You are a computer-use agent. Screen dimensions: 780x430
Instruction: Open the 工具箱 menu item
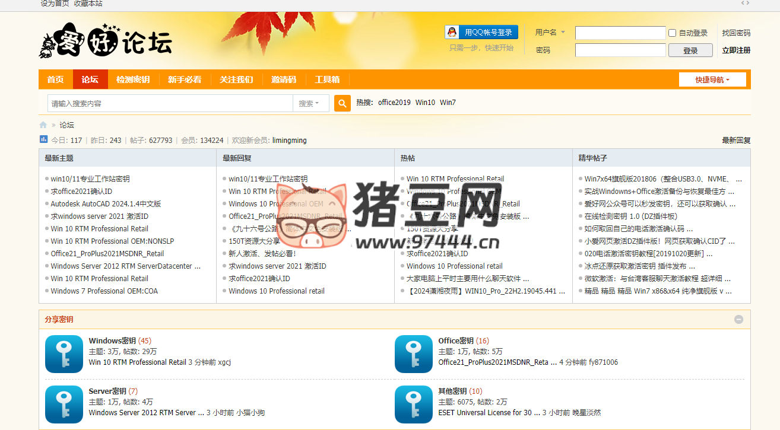(326, 79)
